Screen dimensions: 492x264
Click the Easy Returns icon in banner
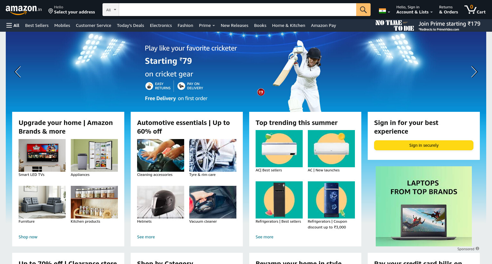click(149, 86)
